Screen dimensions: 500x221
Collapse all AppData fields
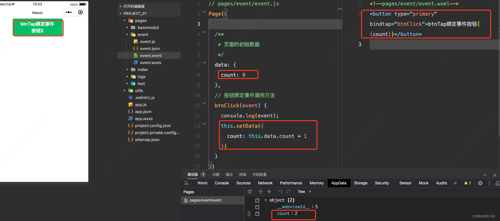point(269,192)
